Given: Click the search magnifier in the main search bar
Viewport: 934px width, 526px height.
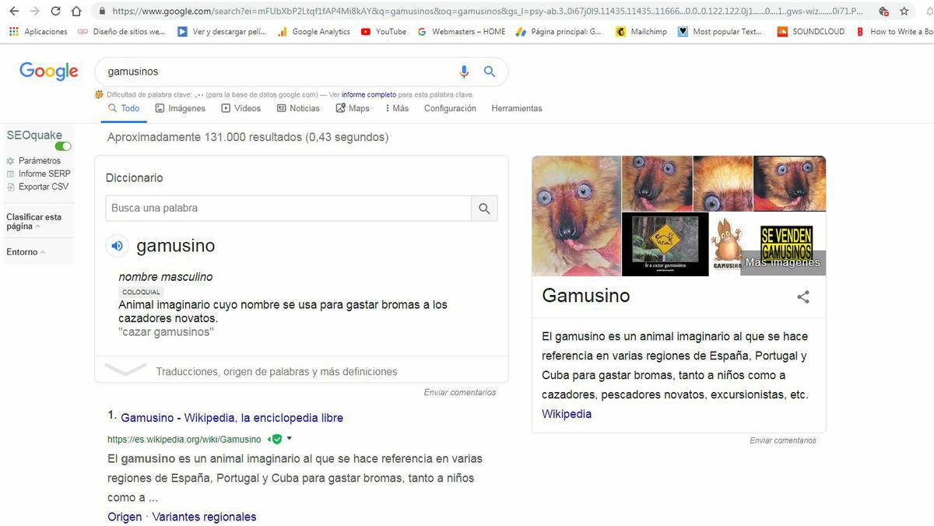Looking at the screenshot, I should [490, 71].
